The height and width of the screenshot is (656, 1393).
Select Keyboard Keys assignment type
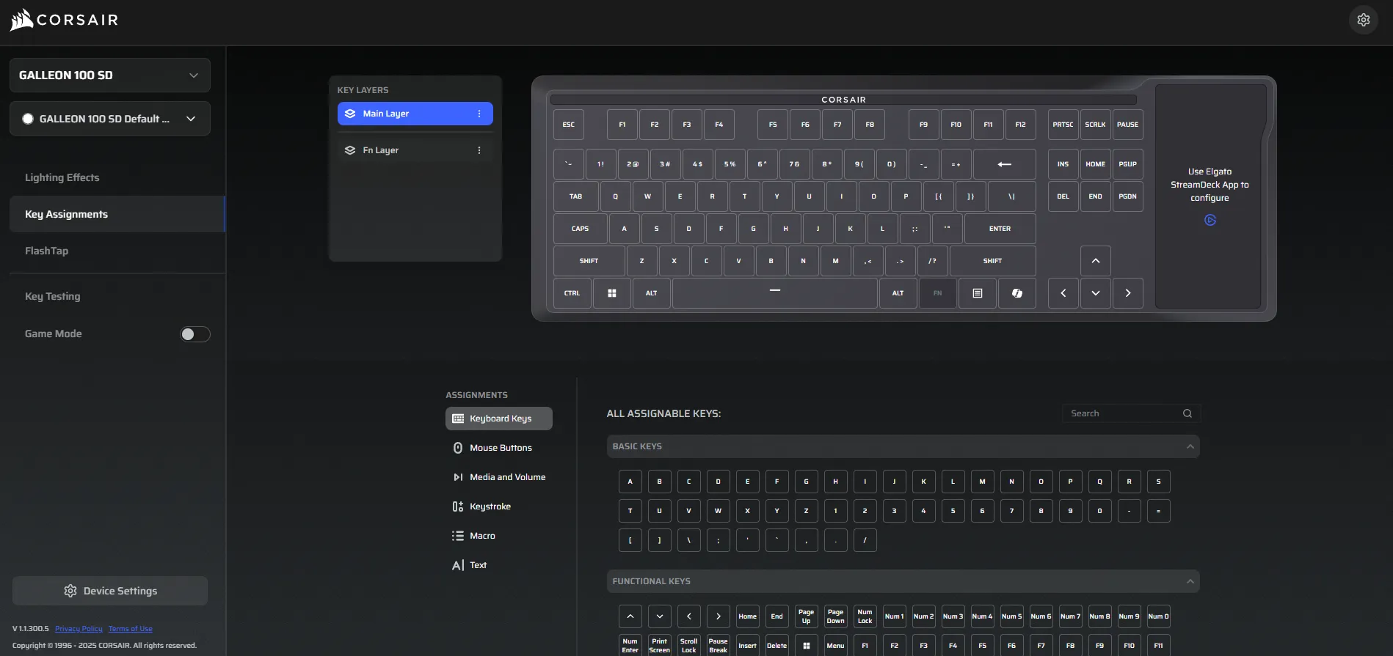click(499, 419)
